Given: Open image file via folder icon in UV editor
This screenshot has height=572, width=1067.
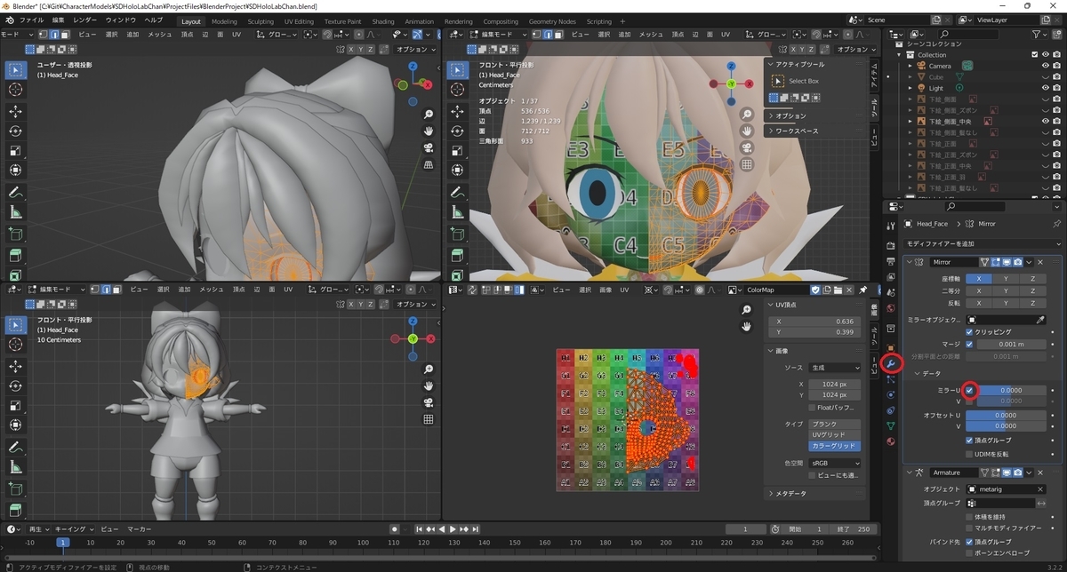Looking at the screenshot, I should (x=840, y=290).
